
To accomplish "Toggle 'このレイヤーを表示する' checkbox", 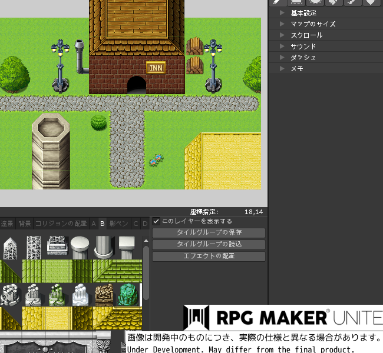I will tap(156, 221).
